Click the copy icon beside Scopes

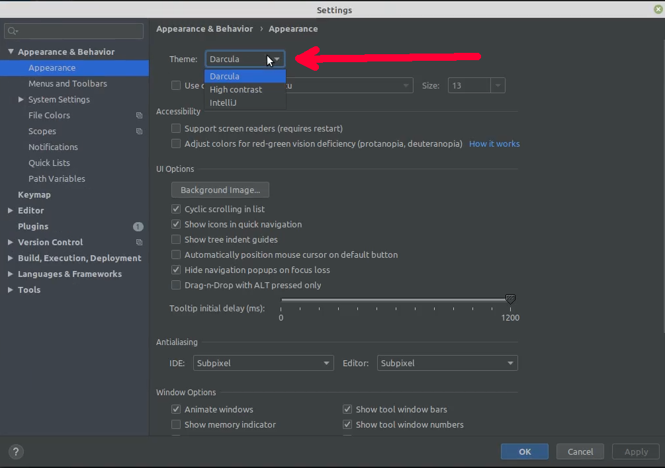click(x=139, y=132)
